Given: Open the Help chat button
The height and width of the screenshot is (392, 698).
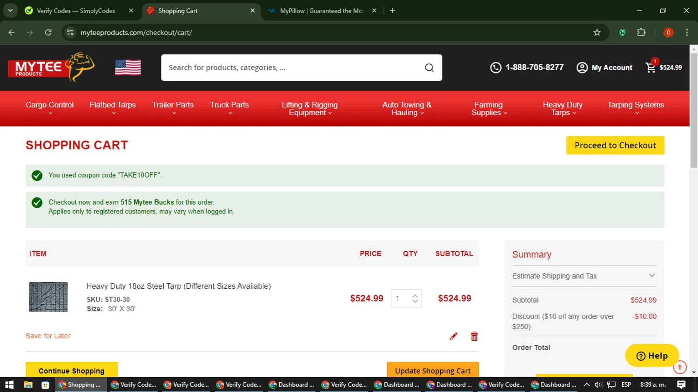Looking at the screenshot, I should (652, 356).
